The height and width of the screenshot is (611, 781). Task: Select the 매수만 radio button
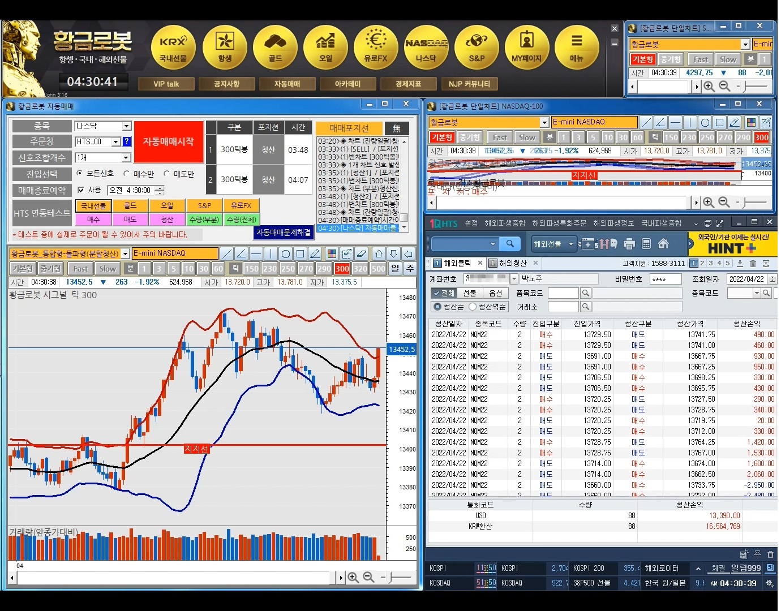(127, 174)
